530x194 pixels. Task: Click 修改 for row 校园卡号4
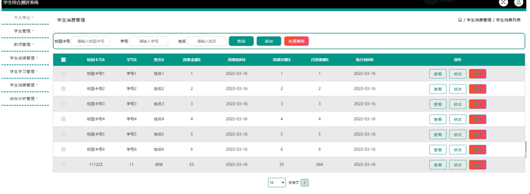click(458, 119)
